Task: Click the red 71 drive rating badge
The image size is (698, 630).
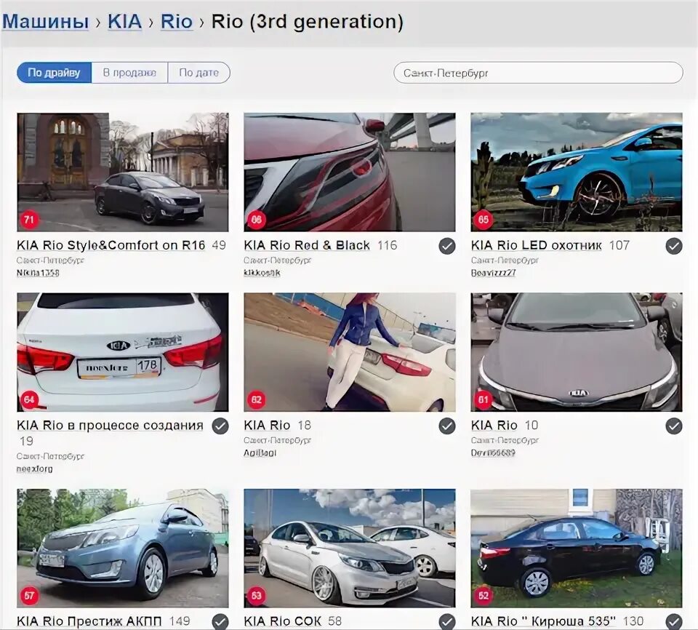Action: (x=29, y=219)
